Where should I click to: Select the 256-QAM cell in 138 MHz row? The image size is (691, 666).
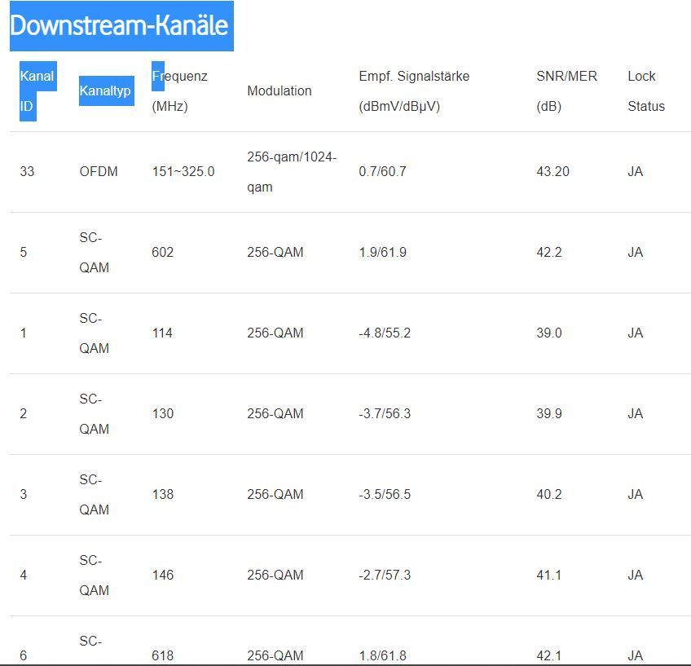coord(275,494)
